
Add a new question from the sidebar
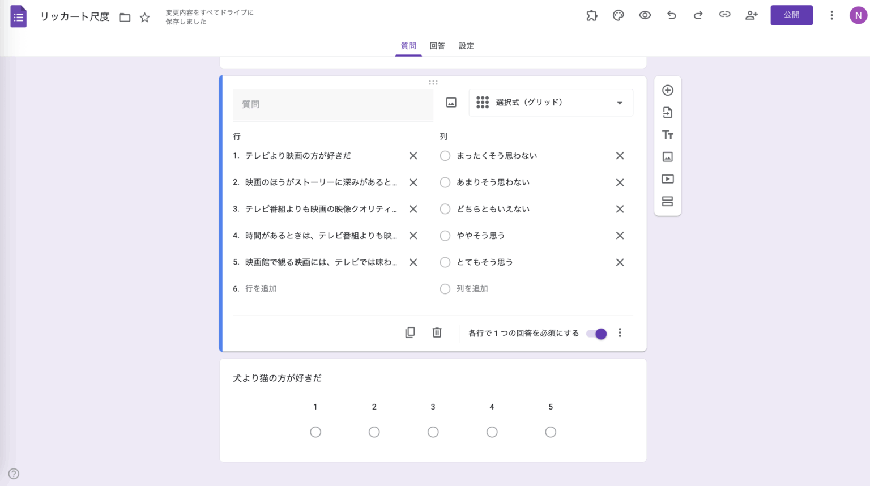(668, 89)
